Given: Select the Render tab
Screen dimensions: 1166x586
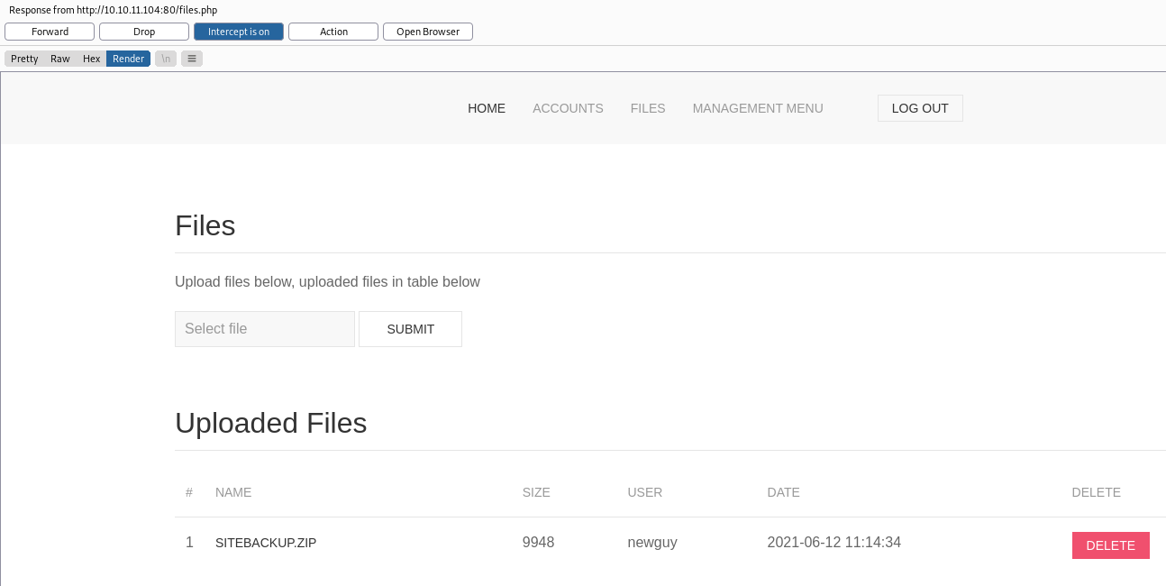Looking at the screenshot, I should click(128, 59).
